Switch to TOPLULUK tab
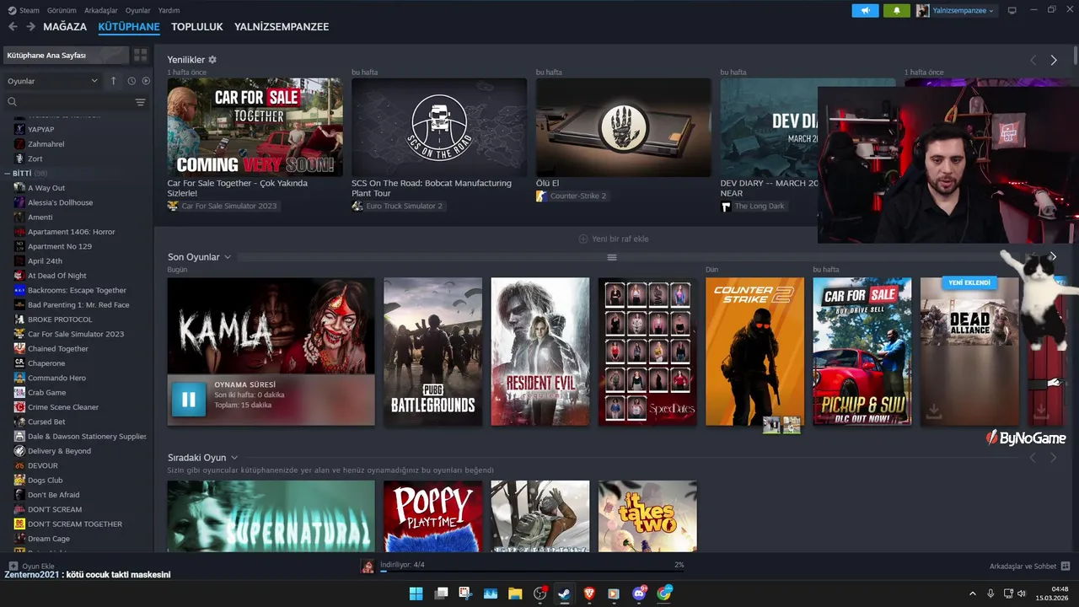This screenshot has width=1079, height=607. point(196,27)
